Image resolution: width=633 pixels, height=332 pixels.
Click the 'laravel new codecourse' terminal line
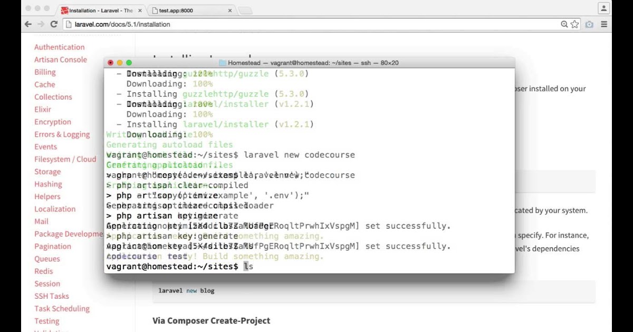(231, 155)
